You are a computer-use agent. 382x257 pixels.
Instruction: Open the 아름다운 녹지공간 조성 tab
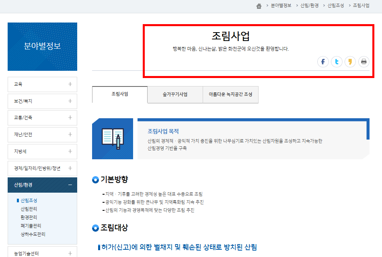pyautogui.click(x=230, y=95)
